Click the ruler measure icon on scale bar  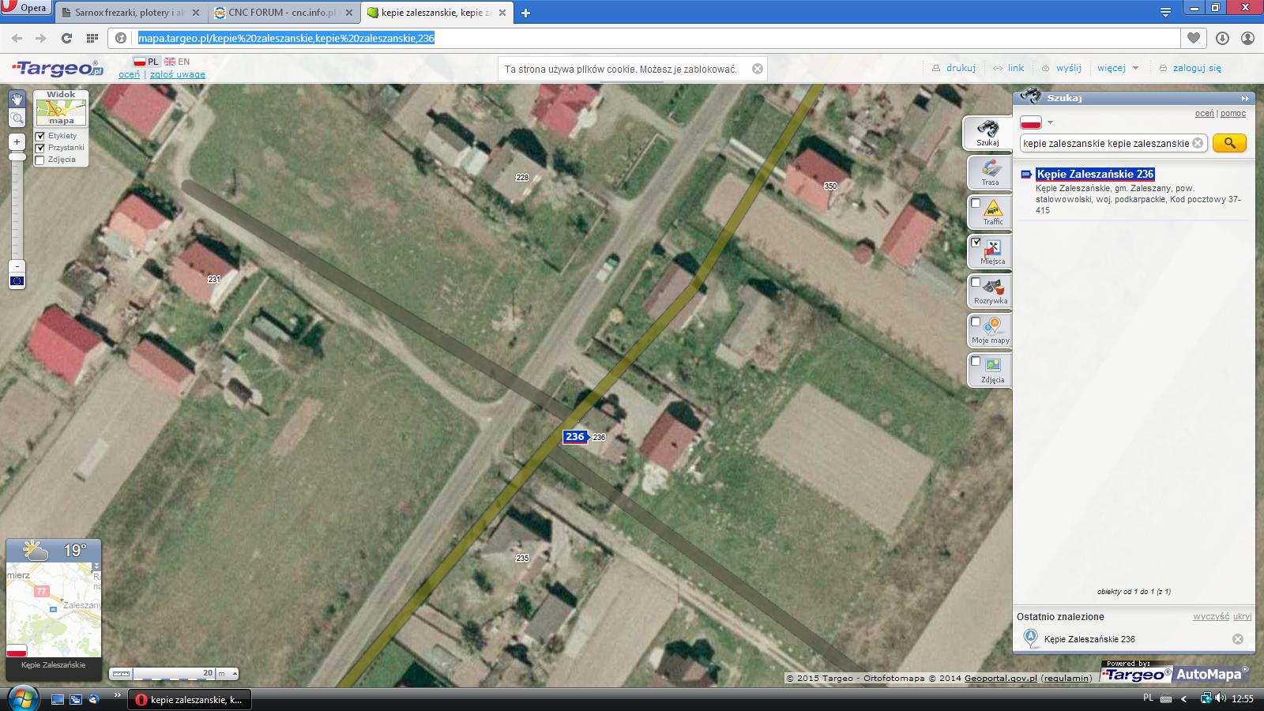pos(121,674)
